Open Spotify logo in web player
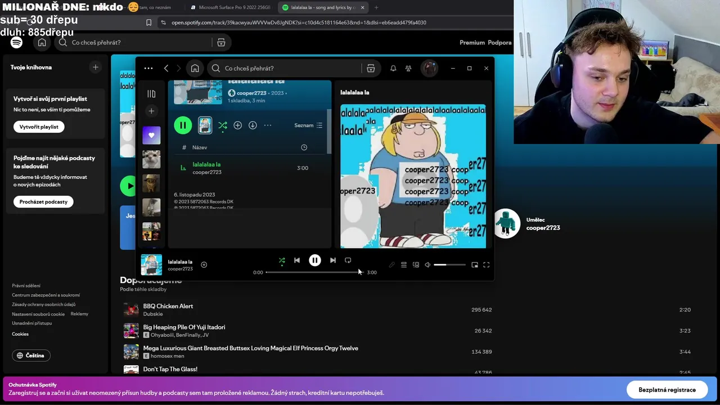720x405 pixels. click(16, 43)
